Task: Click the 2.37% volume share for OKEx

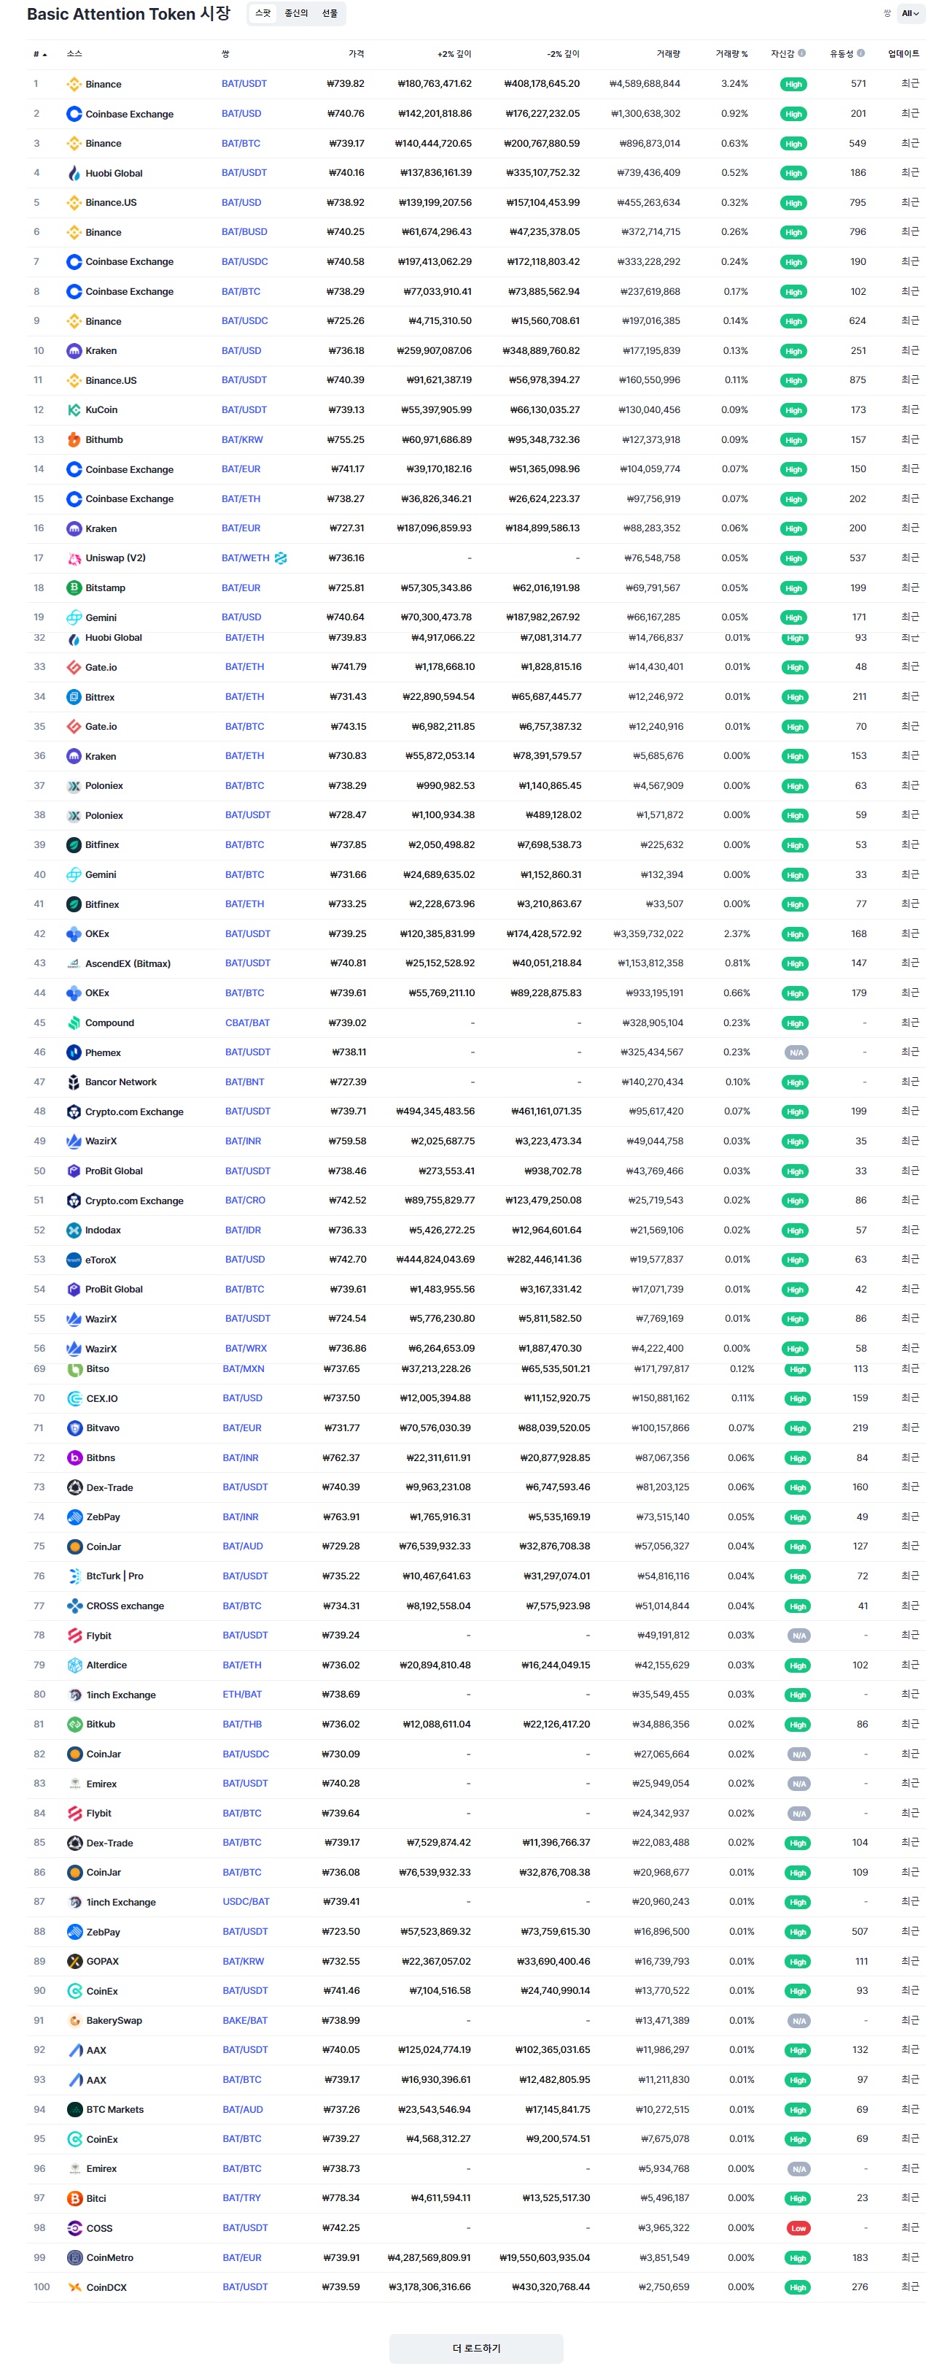Action: point(736,933)
